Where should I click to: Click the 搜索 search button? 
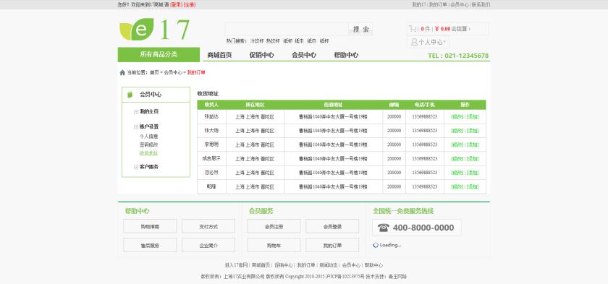pos(360,29)
